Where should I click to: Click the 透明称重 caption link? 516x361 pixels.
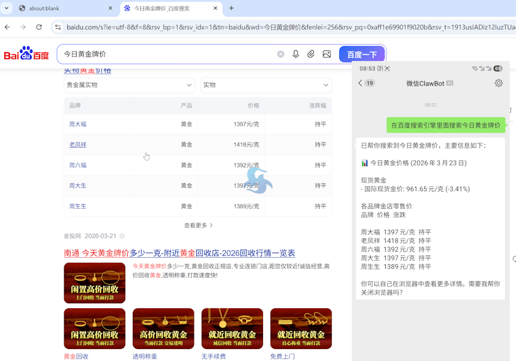(145, 357)
